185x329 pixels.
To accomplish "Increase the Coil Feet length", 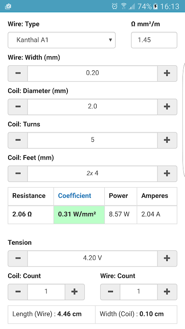I will (167, 173).
